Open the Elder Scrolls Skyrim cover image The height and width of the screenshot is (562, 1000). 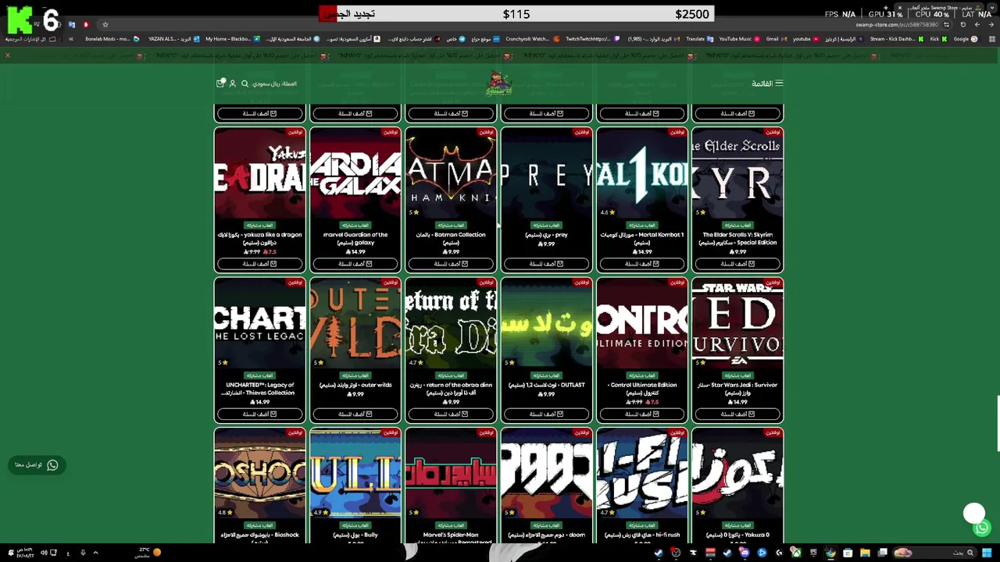(x=737, y=173)
